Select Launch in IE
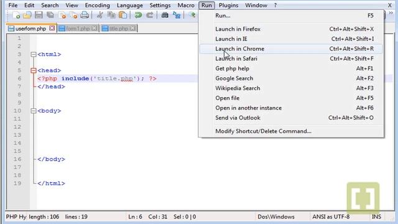Image resolution: width=398 pixels, height=224 pixels. coord(291,39)
